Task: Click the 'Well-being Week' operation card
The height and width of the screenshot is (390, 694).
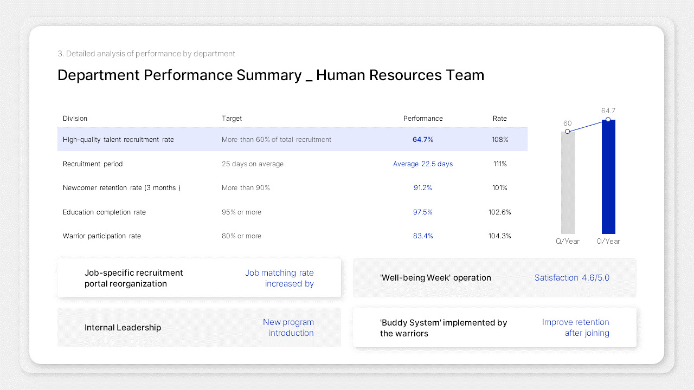Action: [494, 277]
